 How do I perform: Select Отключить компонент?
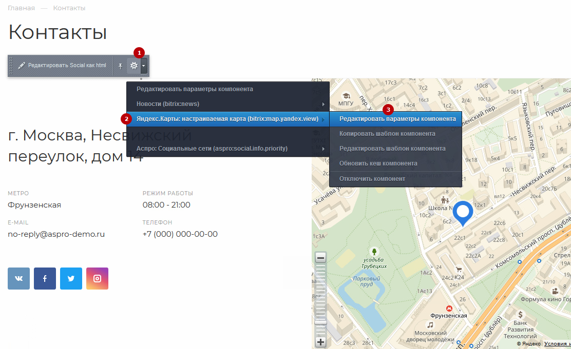[395, 179]
